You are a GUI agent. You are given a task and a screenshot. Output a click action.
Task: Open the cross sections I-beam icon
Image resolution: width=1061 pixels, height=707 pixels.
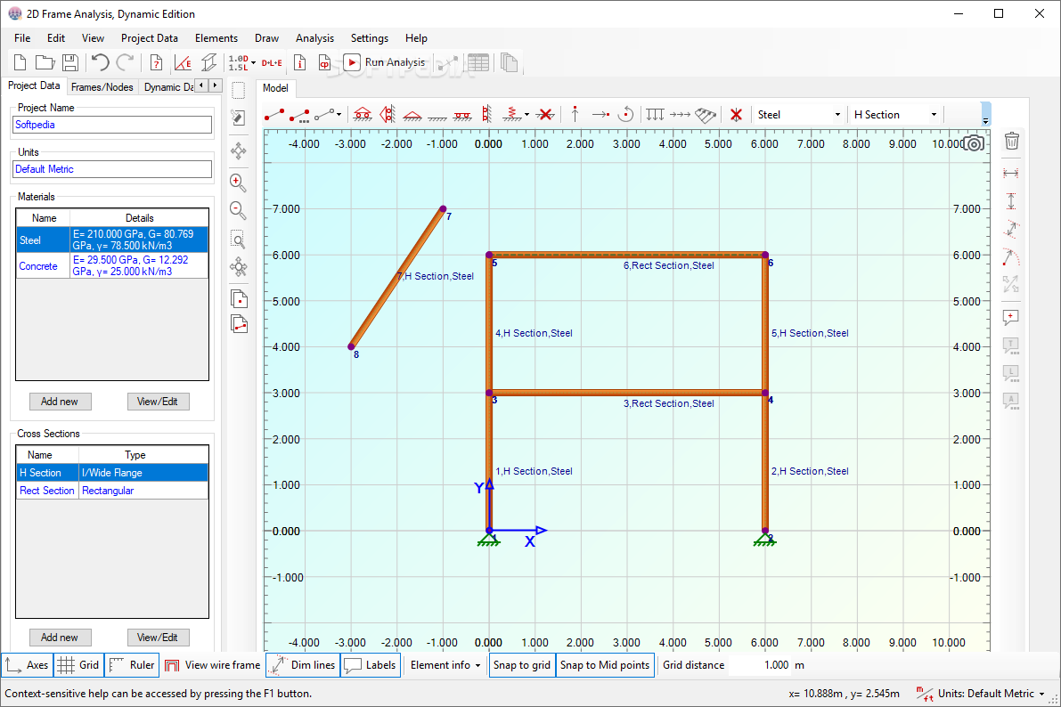click(x=209, y=62)
